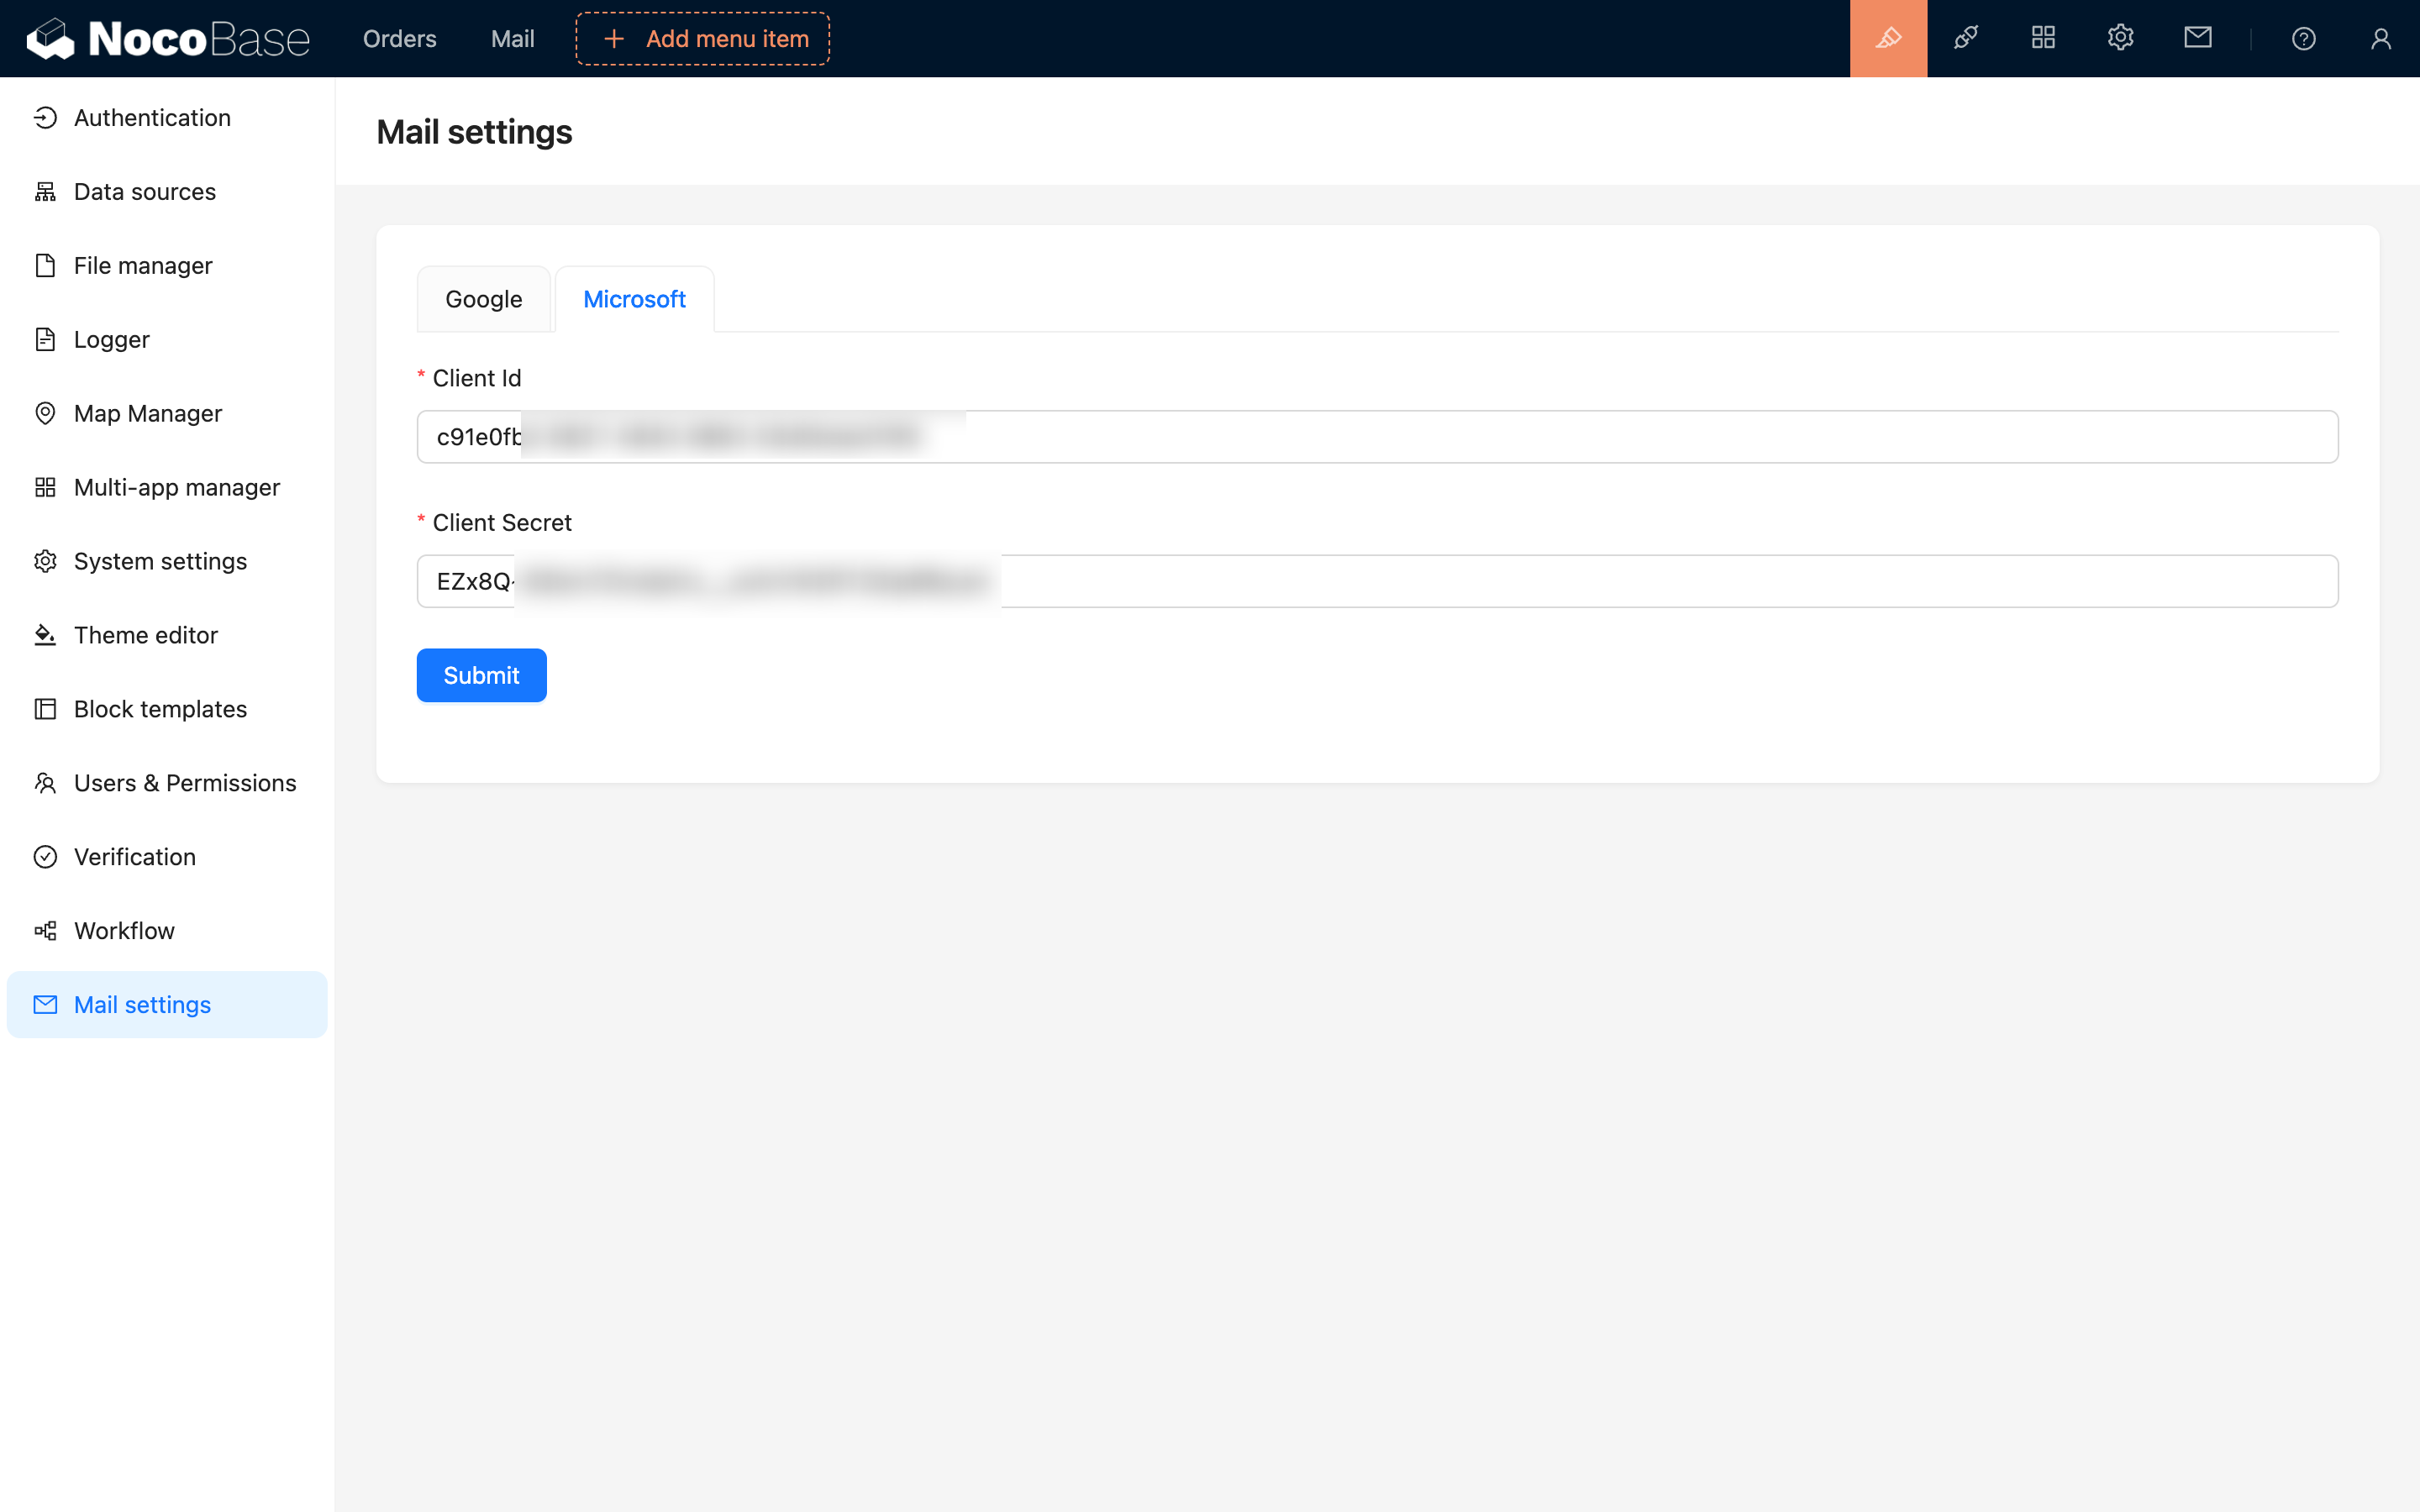Open the plugin manager icon
Image resolution: width=2420 pixels, height=1512 pixels.
click(x=1965, y=38)
